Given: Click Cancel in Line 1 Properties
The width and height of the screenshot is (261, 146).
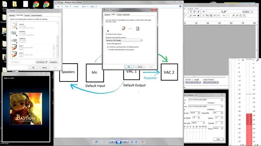Looking at the screenshot, I should pos(140,67).
